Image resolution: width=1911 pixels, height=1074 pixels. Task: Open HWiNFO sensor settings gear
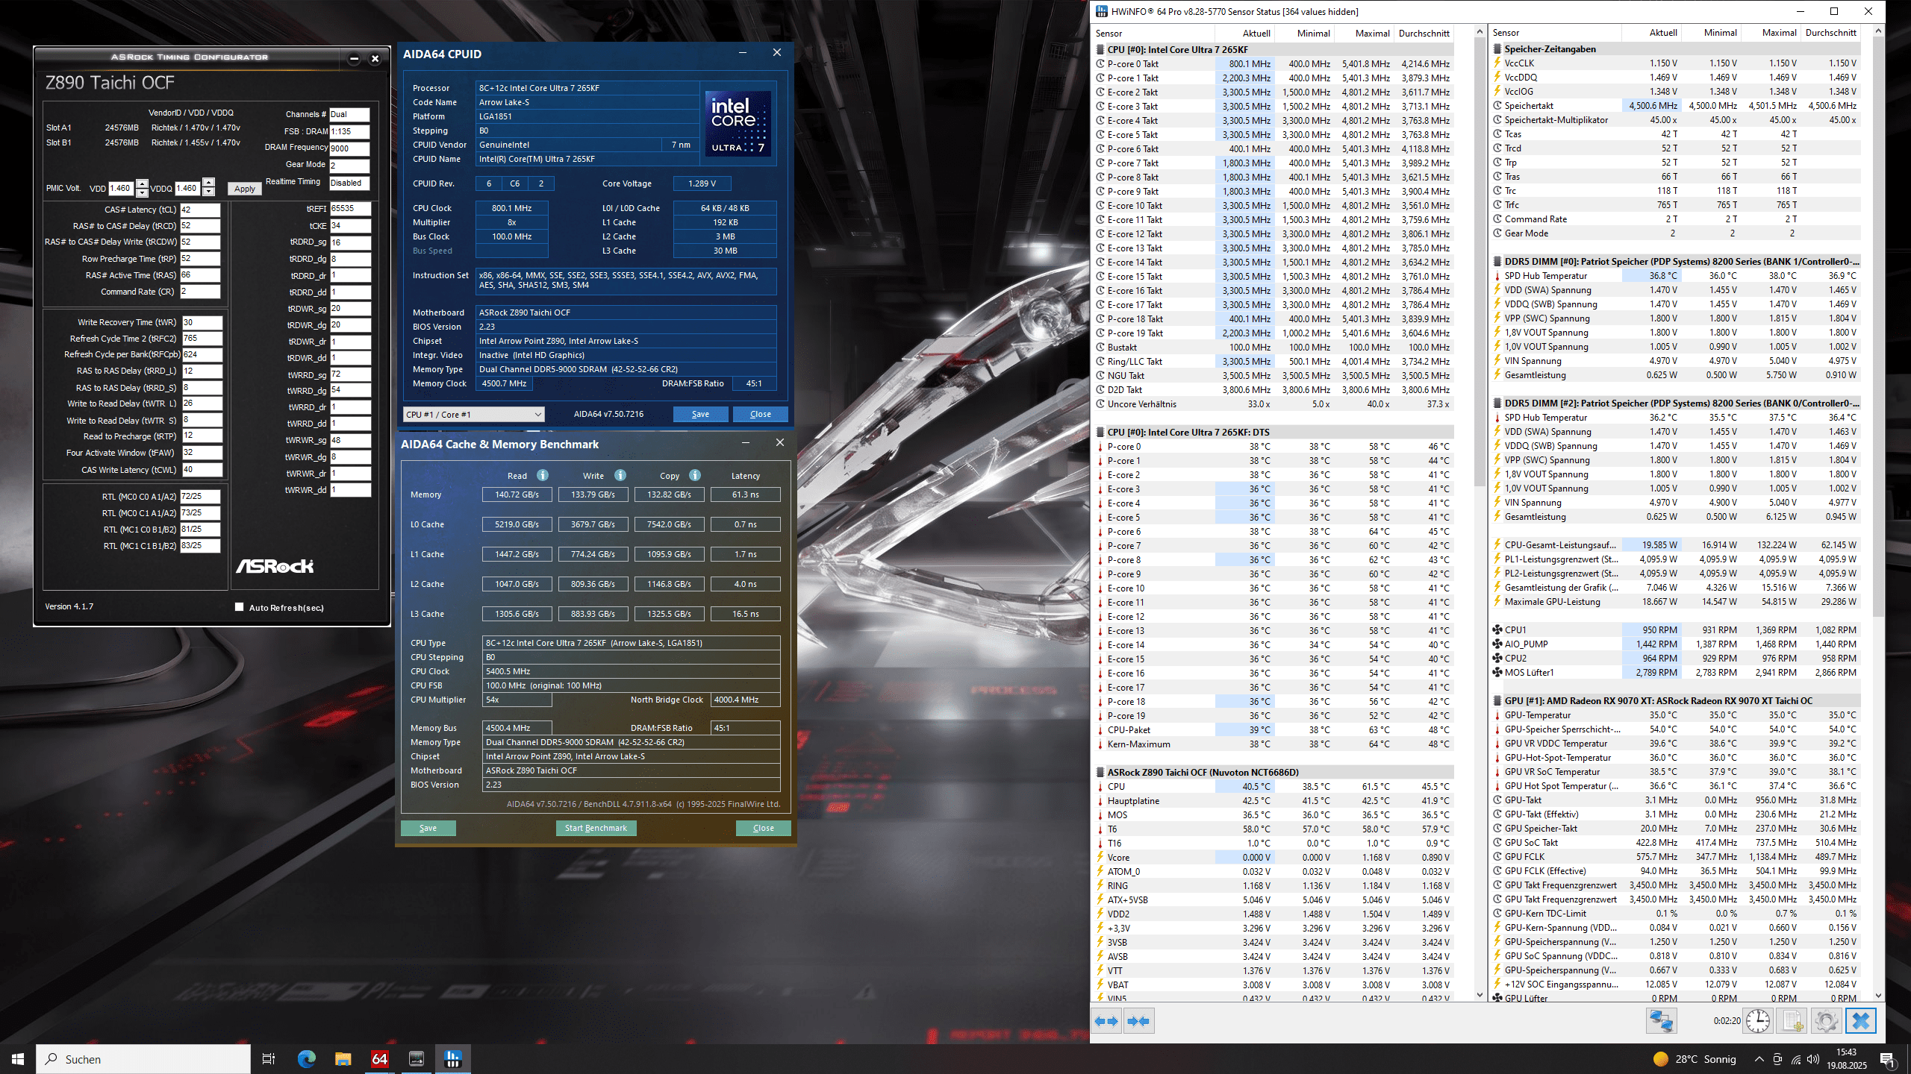pyautogui.click(x=1826, y=1021)
